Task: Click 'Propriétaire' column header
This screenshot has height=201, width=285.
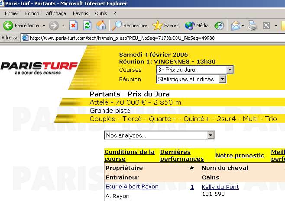Action: coord(124,168)
